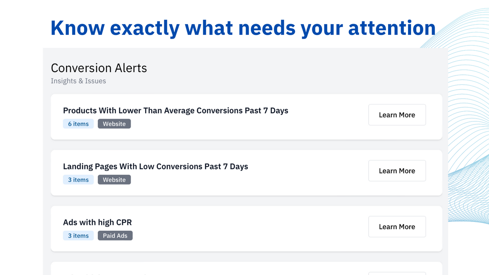Click Learn More on the low conversions products alert

pos(397,115)
